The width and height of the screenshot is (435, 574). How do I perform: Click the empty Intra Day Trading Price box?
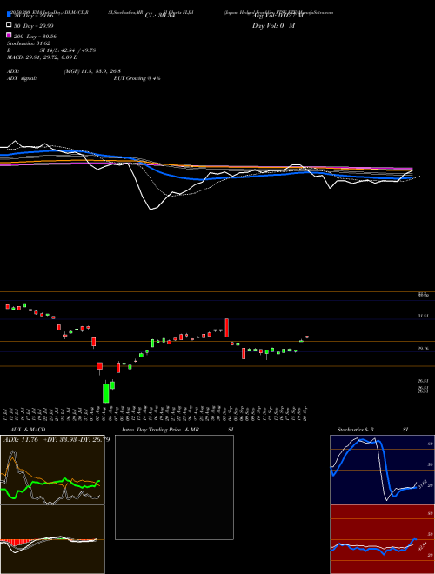click(x=174, y=487)
